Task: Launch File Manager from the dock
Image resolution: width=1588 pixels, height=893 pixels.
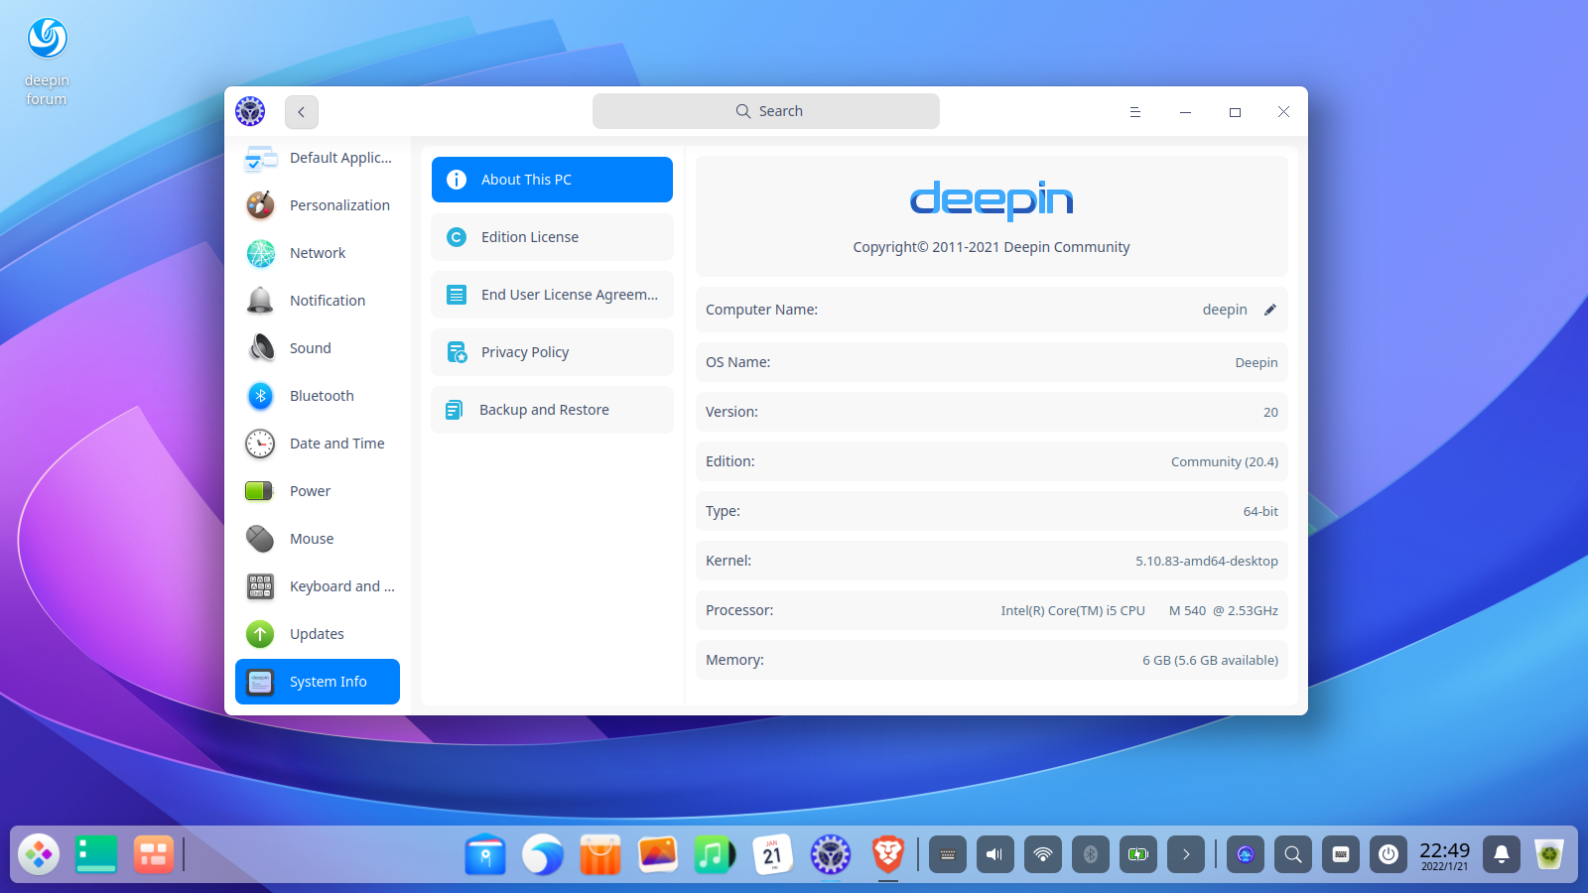Action: 485,853
